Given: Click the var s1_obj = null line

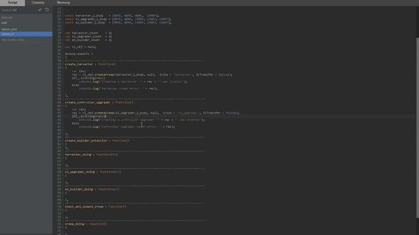Looking at the screenshot, I should tap(81, 47).
